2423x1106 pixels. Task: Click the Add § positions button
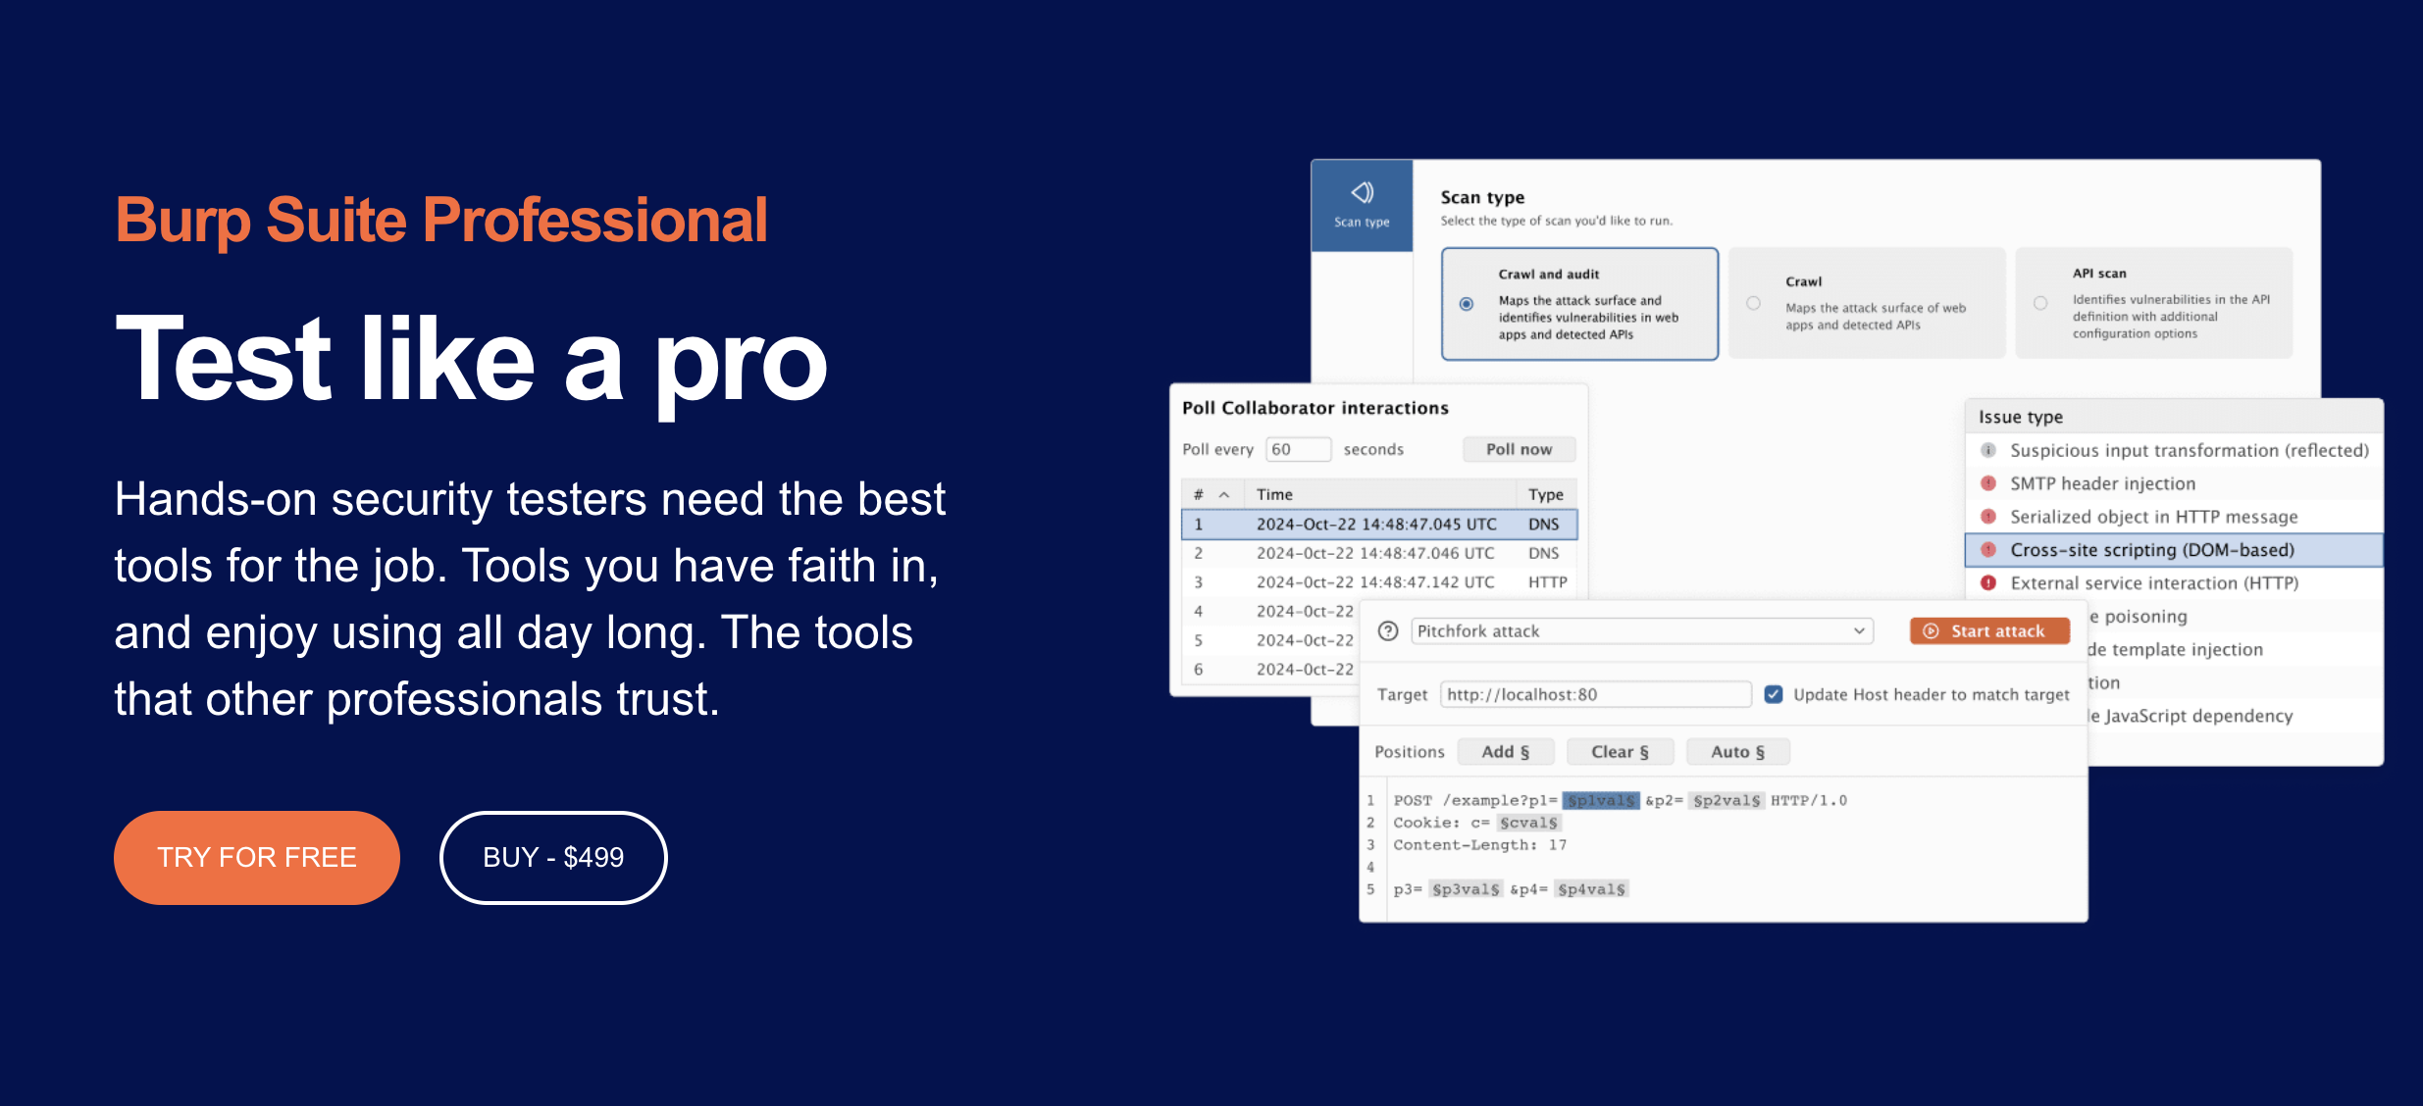click(1506, 752)
